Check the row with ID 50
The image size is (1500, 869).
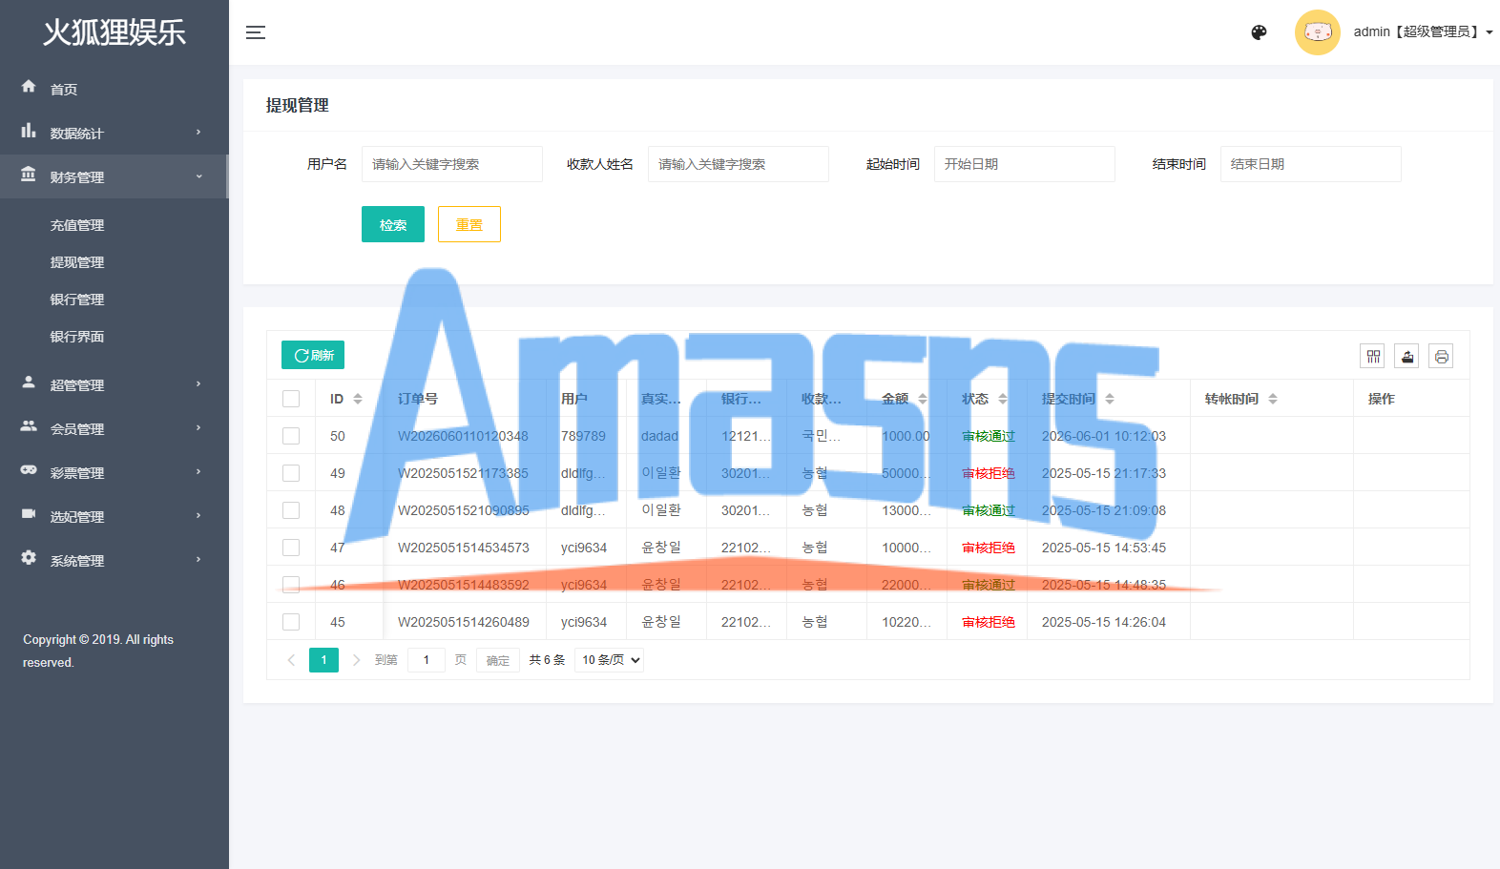click(x=291, y=436)
